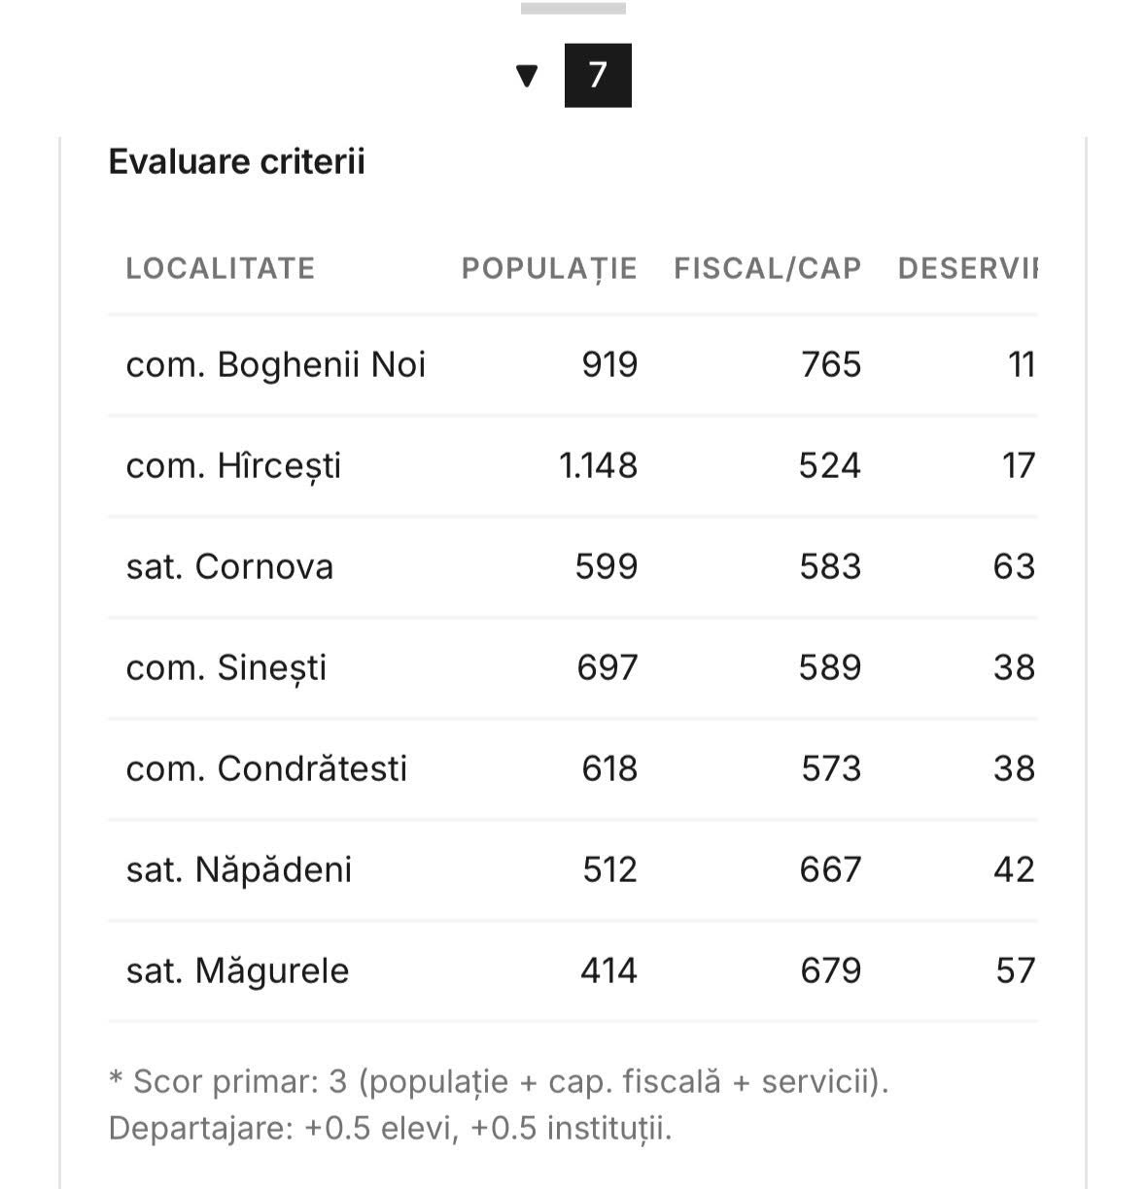
Task: Click fiscal value 679 for Măgurele
Action: pyautogui.click(x=830, y=970)
